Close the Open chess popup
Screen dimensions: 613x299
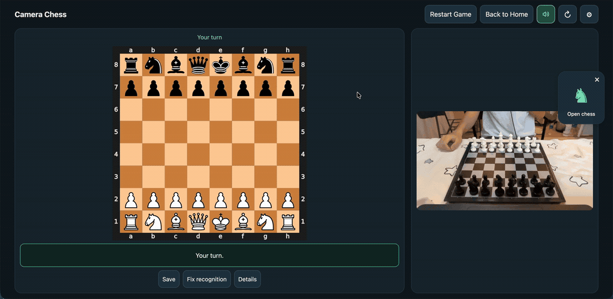click(597, 80)
